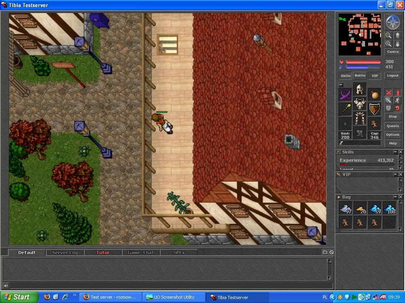This screenshot has width=405, height=303.
Task: Click the empty ring slot
Action: (x=345, y=123)
